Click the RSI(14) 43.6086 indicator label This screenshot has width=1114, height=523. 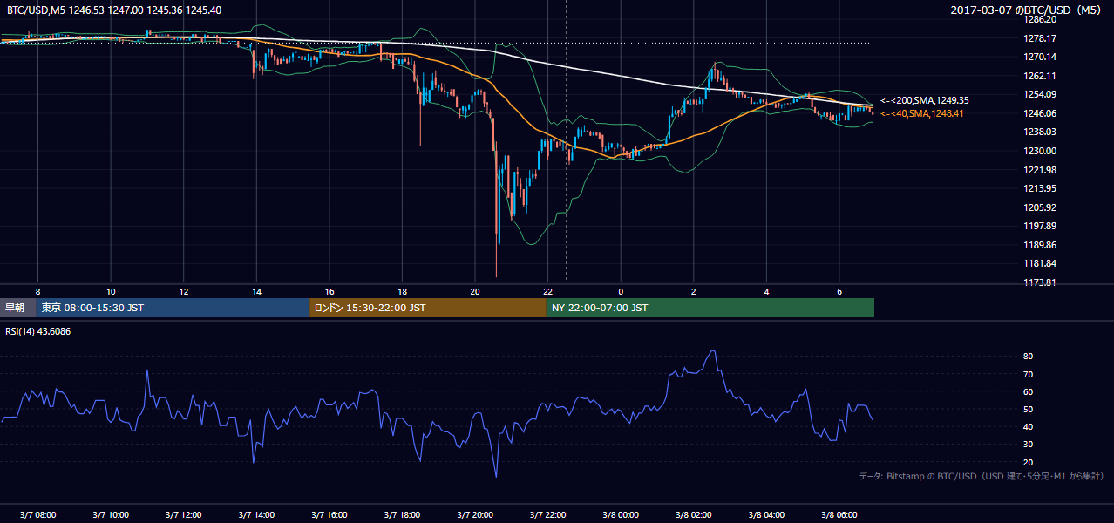[38, 331]
